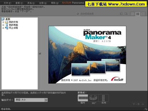This screenshot has height=111, width=148.
Task: Select the 桌面 desktop root folder
Action: (8, 19)
